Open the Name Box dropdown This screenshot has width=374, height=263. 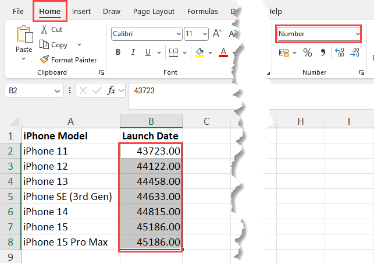click(57, 91)
